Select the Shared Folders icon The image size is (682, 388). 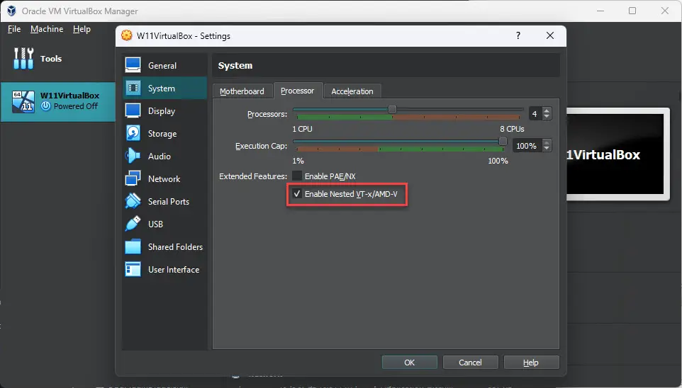coord(133,247)
